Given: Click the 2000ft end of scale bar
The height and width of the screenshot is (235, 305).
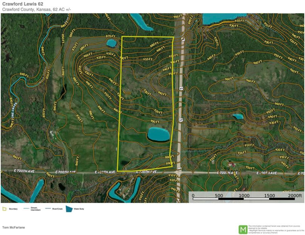Looking at the screenshot, I should pyautogui.click(x=295, y=195).
